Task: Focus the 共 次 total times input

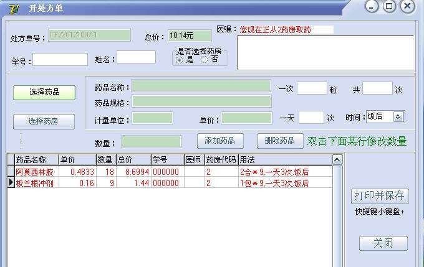Action: click(377, 88)
